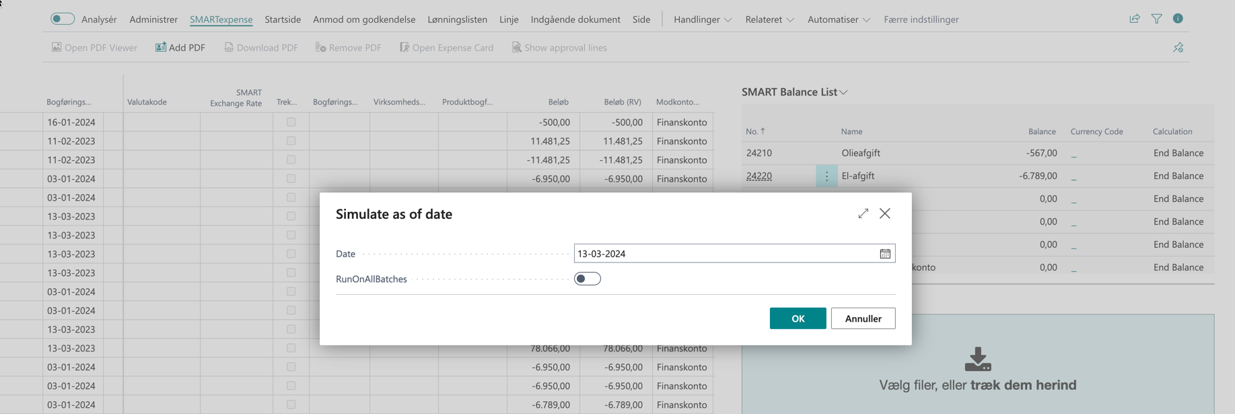Image resolution: width=1235 pixels, height=414 pixels.
Task: Show the information pane icon
Action: pyautogui.click(x=1177, y=19)
